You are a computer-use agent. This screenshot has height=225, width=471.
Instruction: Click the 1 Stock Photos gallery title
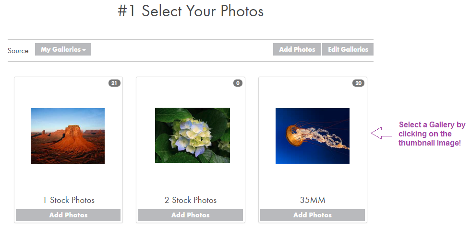69,200
